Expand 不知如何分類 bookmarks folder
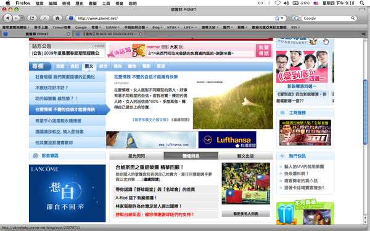Image resolution: width=370 pixels, height=231 pixels. (x=136, y=27)
